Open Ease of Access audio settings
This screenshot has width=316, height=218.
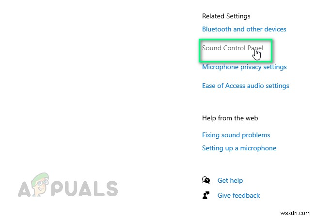click(245, 86)
